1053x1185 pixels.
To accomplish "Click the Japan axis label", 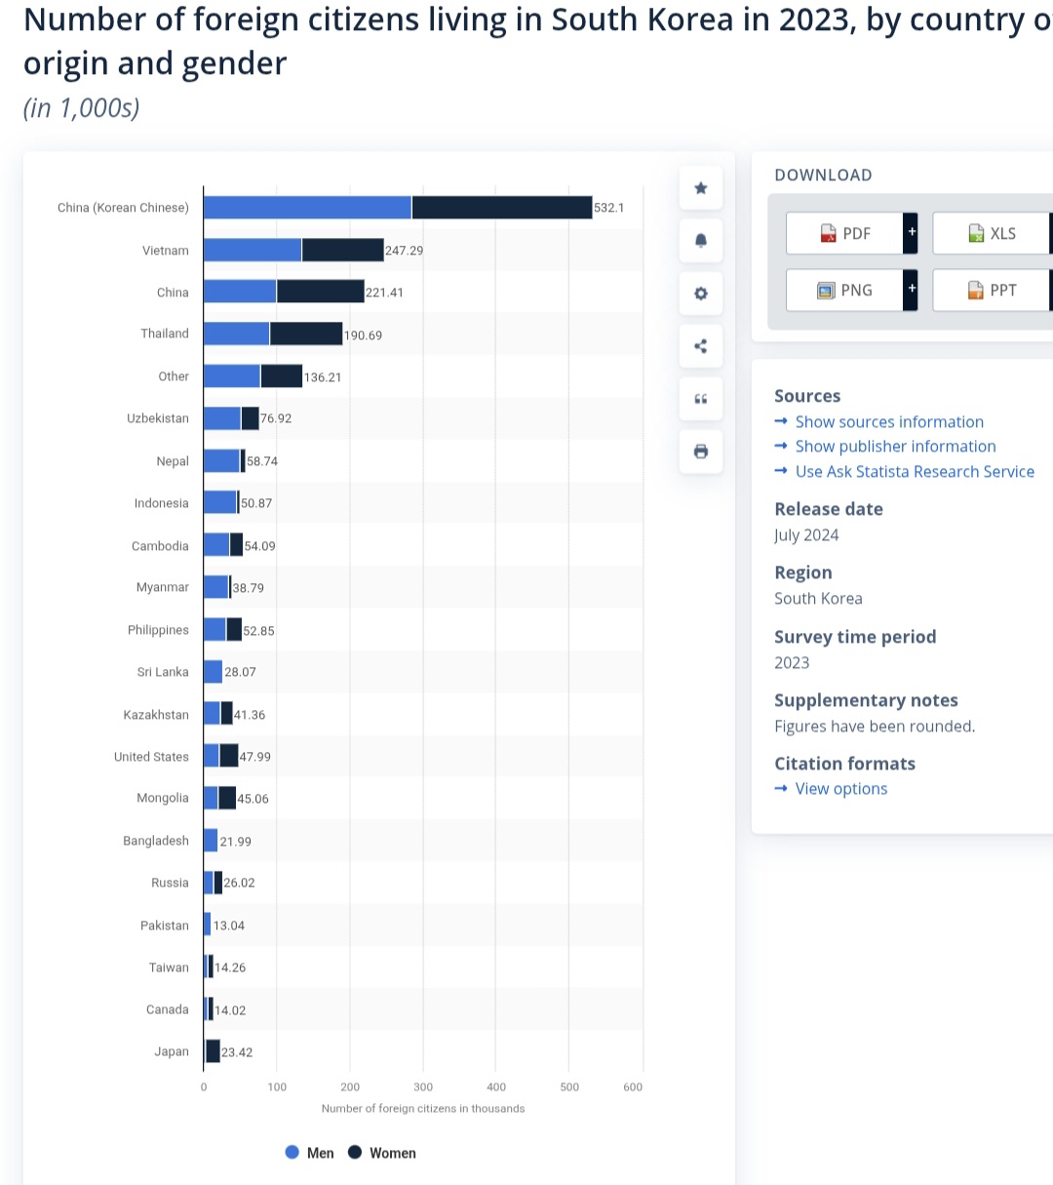I will [x=172, y=1051].
